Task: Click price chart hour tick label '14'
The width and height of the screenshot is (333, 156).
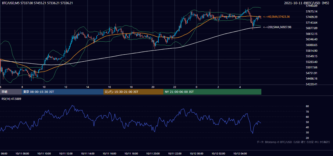Action: coord(88,87)
